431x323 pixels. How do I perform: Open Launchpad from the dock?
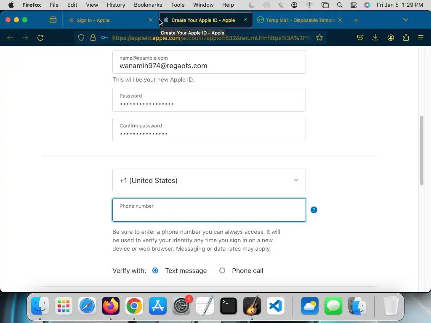point(64,306)
